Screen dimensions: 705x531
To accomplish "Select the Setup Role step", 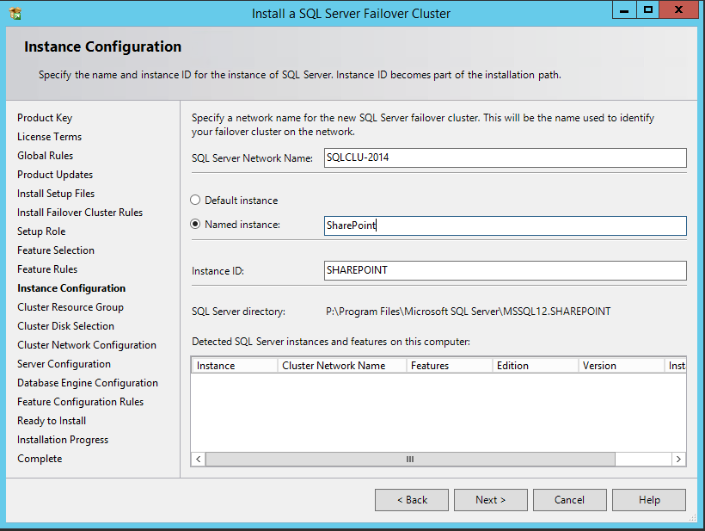I will pyautogui.click(x=41, y=232).
